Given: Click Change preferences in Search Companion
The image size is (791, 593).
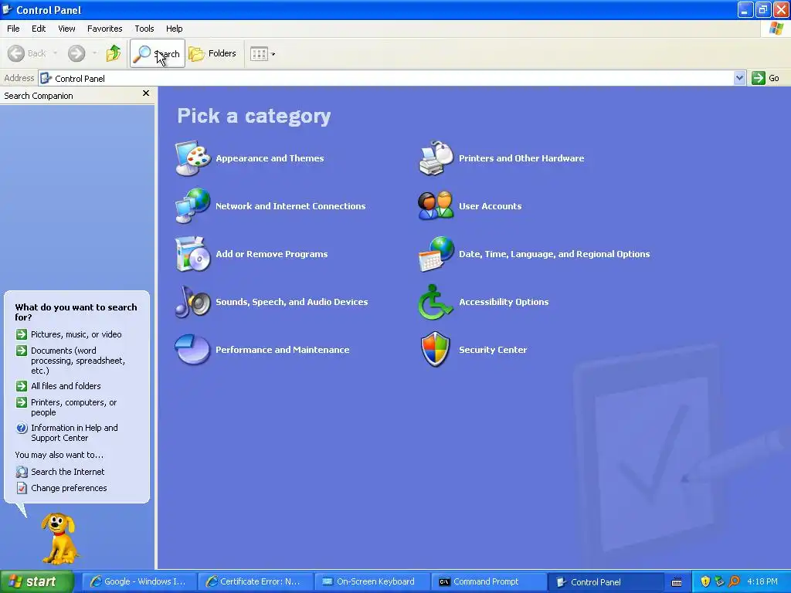Looking at the screenshot, I should tap(69, 488).
